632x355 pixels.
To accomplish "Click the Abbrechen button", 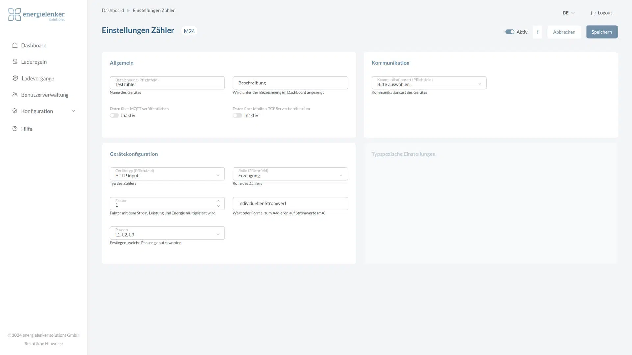I will [564, 32].
